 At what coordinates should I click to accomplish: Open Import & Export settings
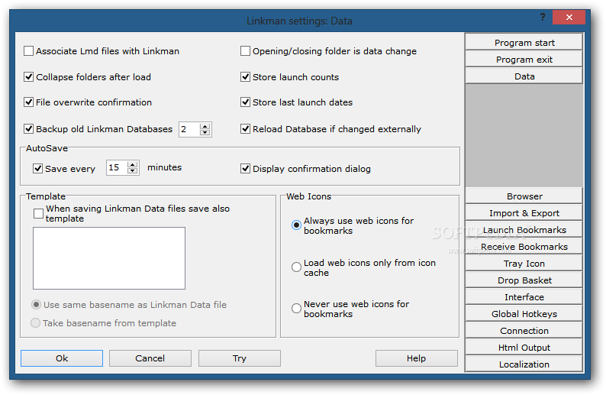(524, 213)
